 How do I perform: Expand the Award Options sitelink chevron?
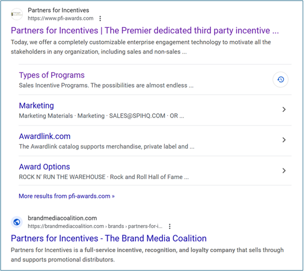click(x=284, y=171)
